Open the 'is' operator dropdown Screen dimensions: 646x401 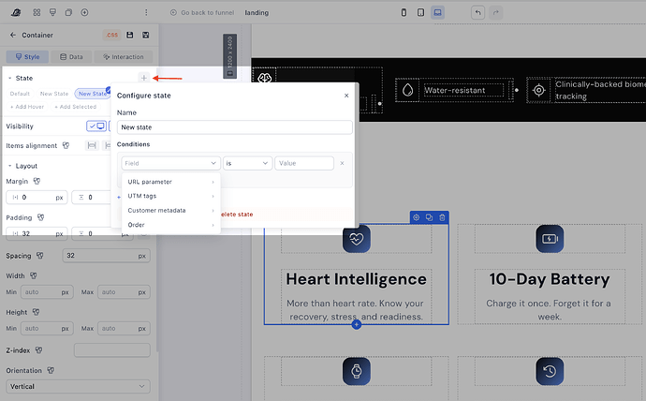(247, 163)
